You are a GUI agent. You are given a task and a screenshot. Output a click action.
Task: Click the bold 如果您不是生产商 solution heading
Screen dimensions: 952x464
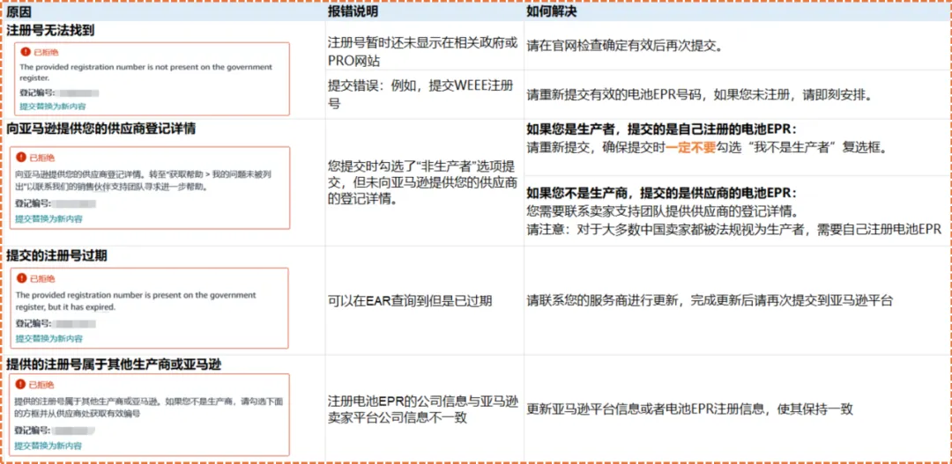660,193
